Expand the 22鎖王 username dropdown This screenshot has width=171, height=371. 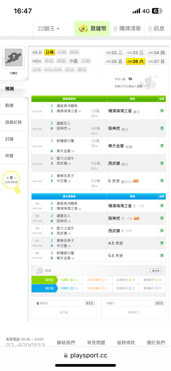click(48, 29)
